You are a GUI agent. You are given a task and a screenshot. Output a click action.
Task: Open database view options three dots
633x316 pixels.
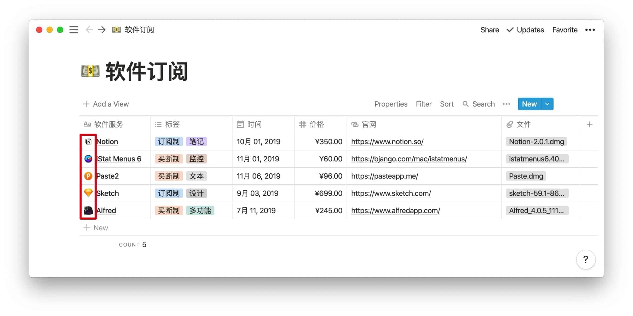point(507,104)
